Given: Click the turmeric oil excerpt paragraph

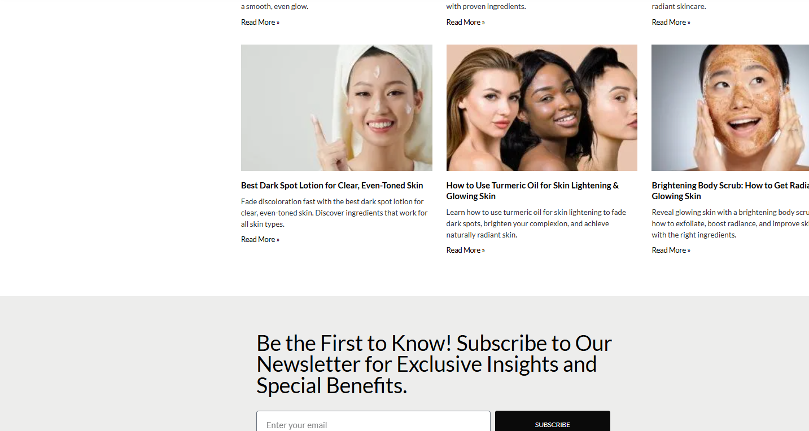Looking at the screenshot, I should click(x=536, y=223).
